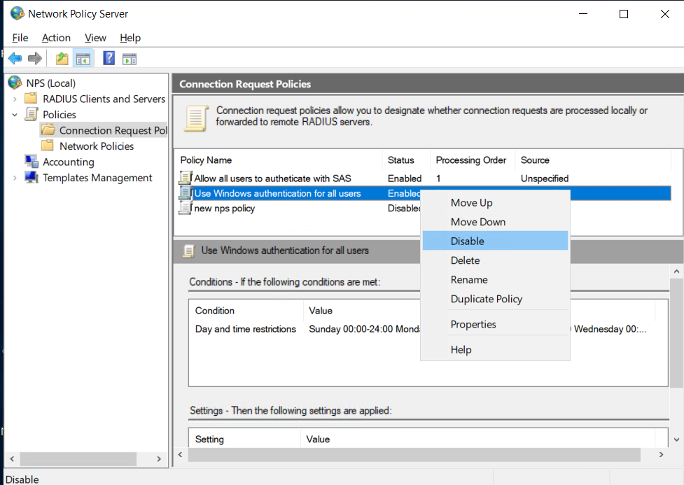Click the Up one level folder icon

coord(62,59)
